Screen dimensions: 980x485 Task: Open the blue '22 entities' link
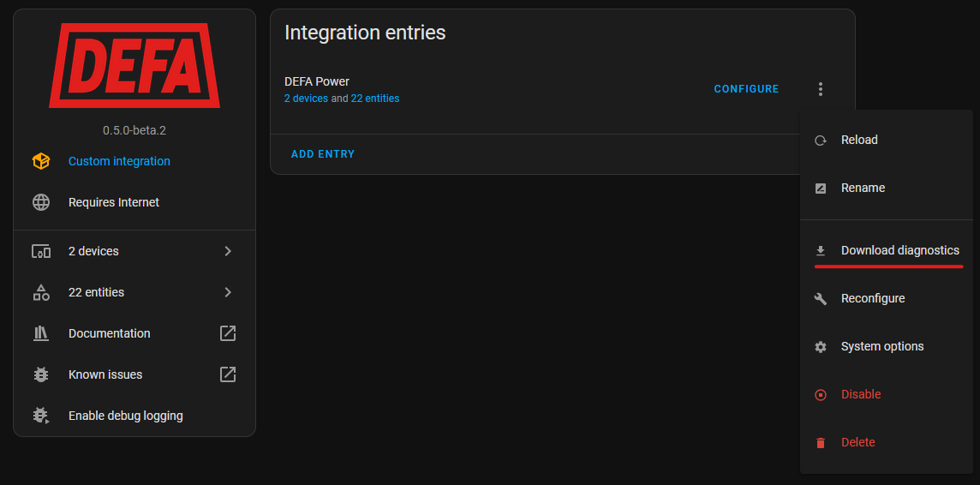(375, 99)
